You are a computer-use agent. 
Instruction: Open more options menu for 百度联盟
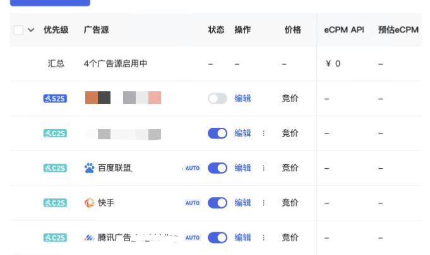(263, 168)
